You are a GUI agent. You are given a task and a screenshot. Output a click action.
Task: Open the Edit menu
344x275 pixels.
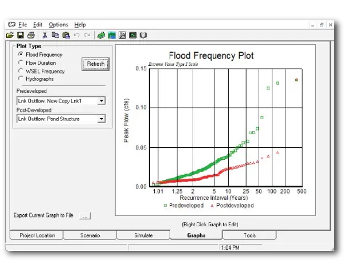[x=38, y=25]
